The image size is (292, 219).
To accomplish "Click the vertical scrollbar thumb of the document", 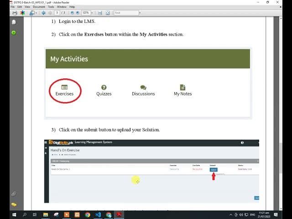I will pyautogui.click(x=281, y=158).
